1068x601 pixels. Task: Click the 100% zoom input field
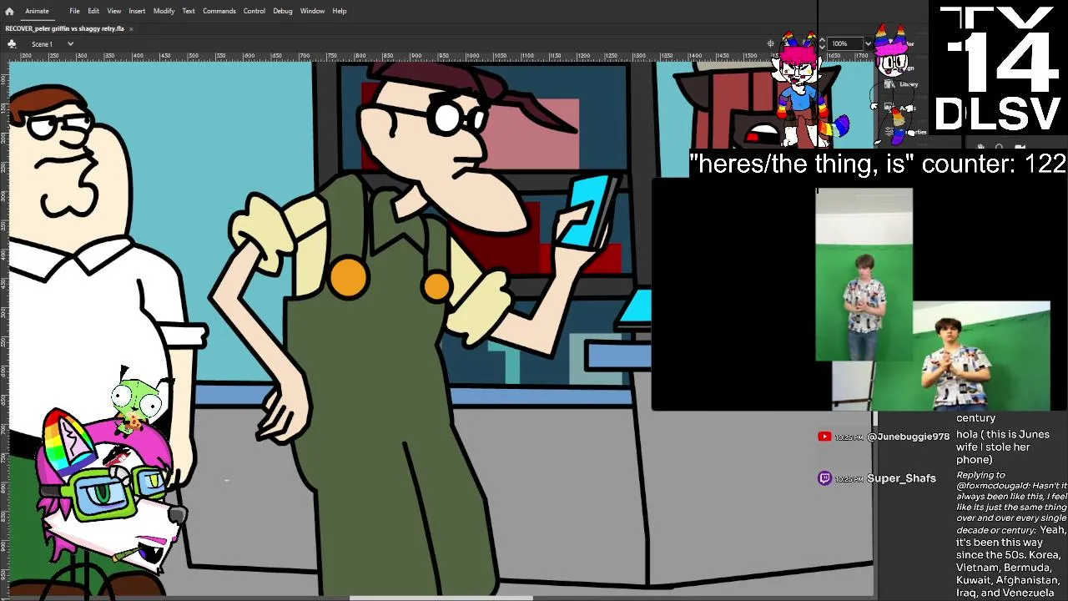(844, 43)
